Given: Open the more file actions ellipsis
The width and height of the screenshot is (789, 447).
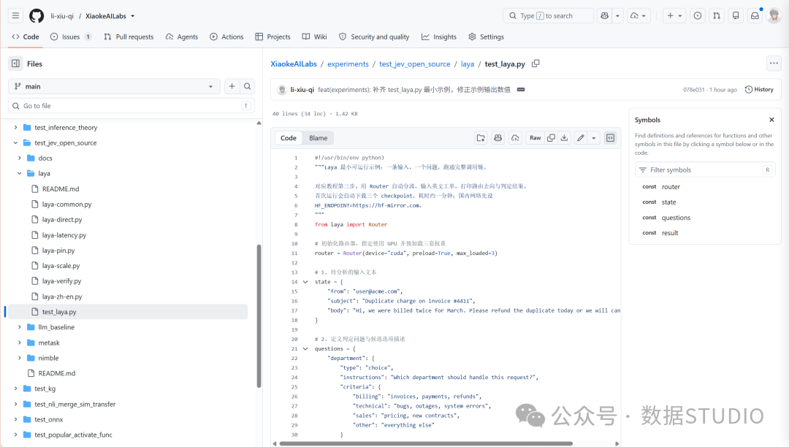Looking at the screenshot, I should point(774,64).
